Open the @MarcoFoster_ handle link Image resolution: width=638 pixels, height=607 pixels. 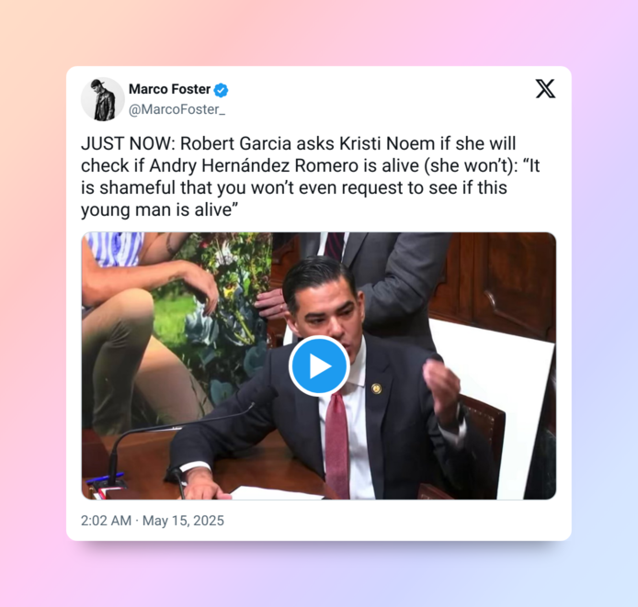(x=177, y=109)
